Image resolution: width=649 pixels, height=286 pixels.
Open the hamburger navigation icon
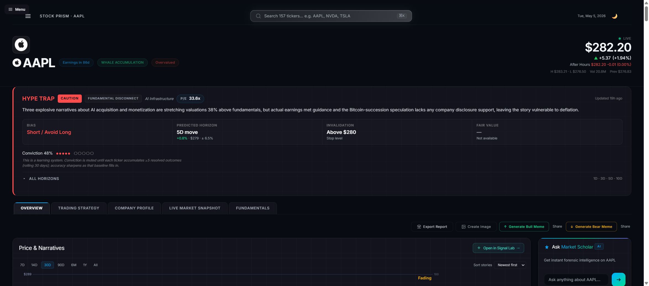click(28, 16)
